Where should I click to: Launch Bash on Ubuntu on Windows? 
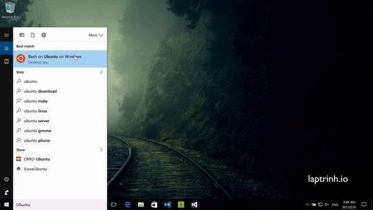tap(60, 59)
